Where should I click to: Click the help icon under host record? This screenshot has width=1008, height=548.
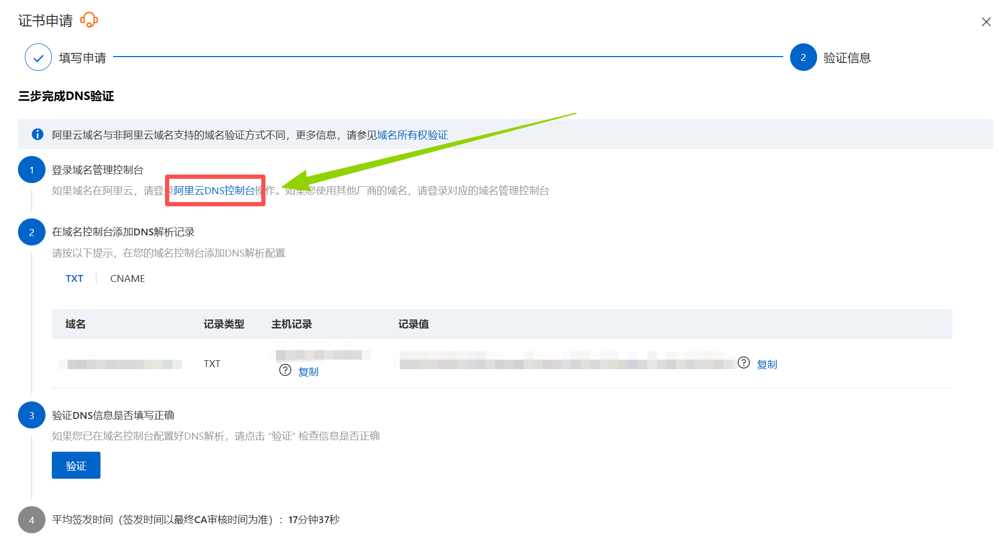click(285, 370)
